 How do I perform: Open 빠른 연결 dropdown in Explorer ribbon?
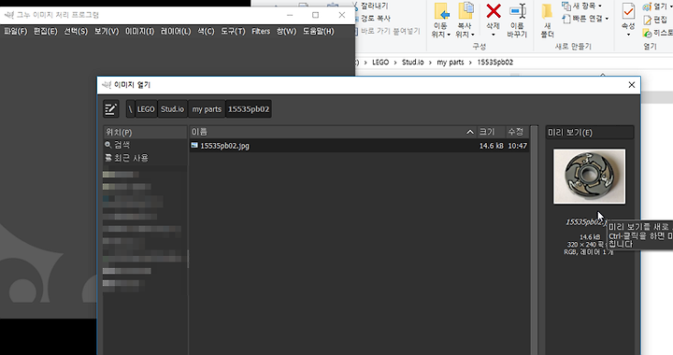(586, 19)
